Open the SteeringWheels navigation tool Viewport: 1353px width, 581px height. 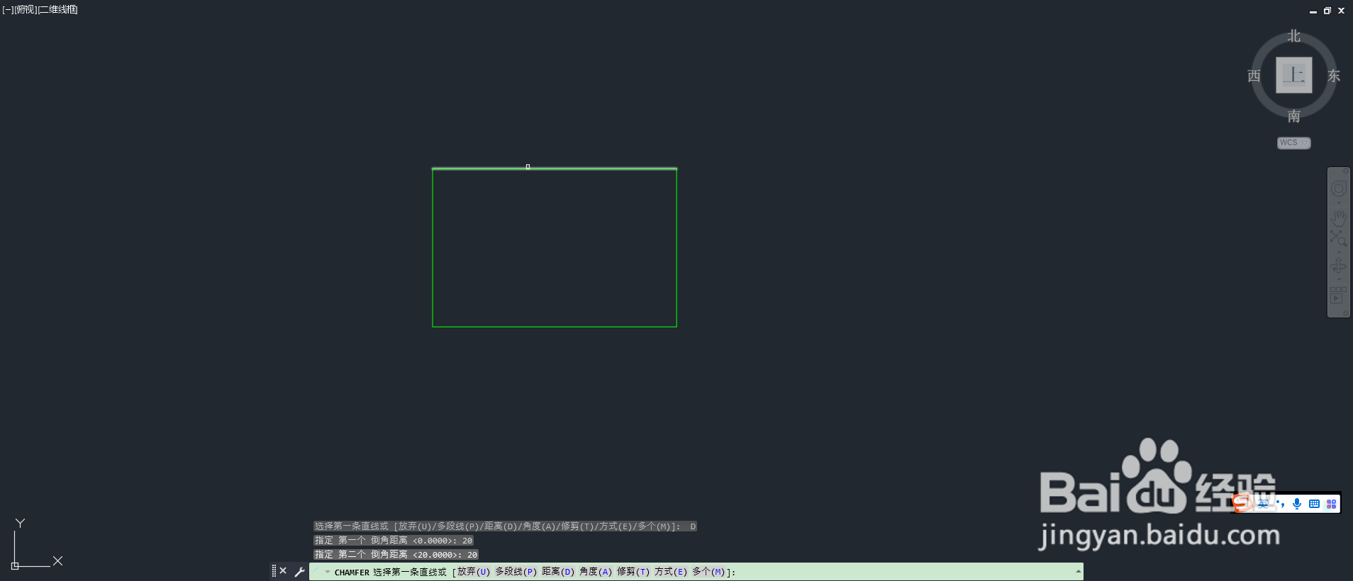pos(1338,188)
